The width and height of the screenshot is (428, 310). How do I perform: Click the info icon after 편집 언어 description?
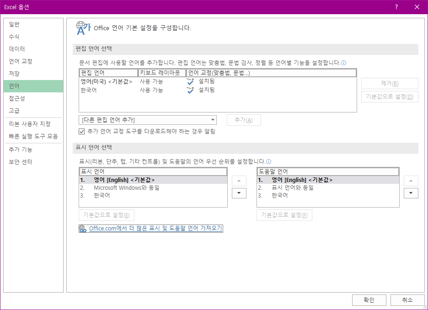(344, 63)
